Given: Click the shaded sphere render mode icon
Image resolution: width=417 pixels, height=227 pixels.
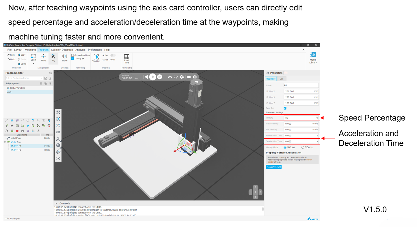Looking at the screenshot, I should [x=58, y=145].
